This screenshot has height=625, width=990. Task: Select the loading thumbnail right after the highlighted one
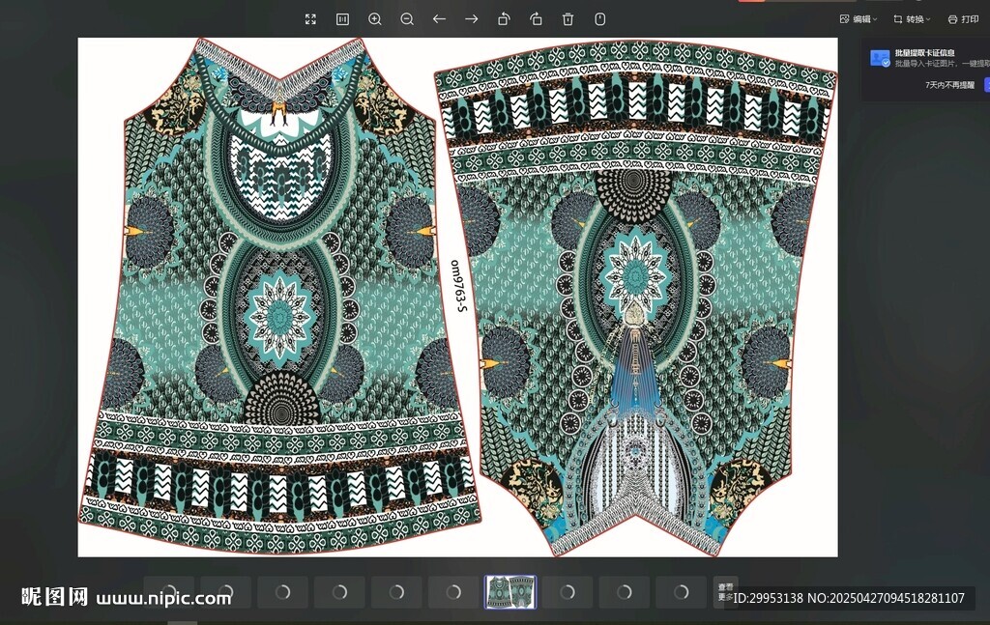pos(568,592)
